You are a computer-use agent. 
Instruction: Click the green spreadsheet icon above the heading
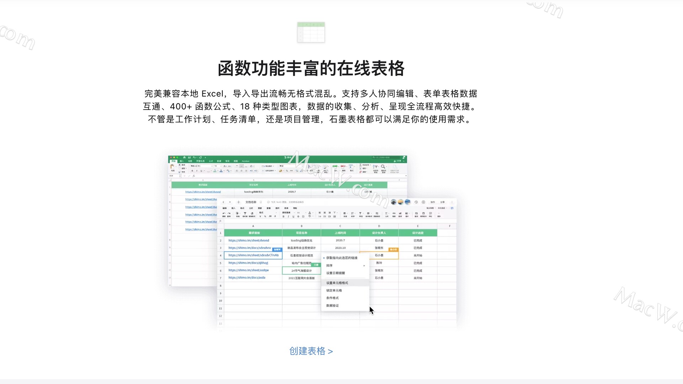tap(311, 32)
